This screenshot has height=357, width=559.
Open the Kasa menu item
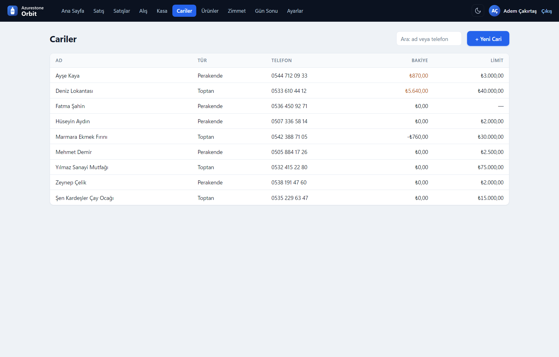pyautogui.click(x=162, y=11)
